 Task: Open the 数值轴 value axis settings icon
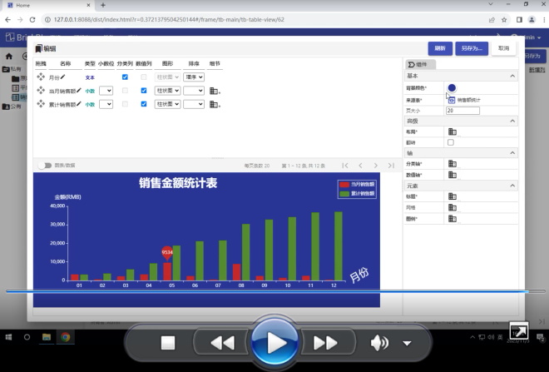pyautogui.click(x=452, y=175)
